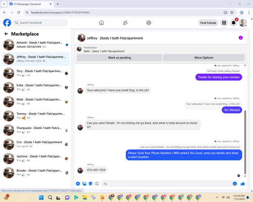Open the Friends icon in top navigation

point(125,23)
